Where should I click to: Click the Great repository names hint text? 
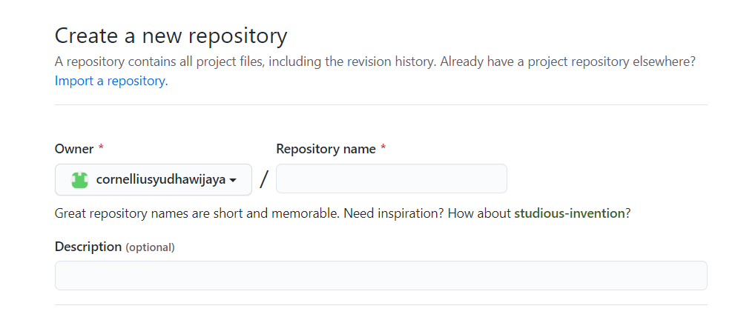(x=197, y=213)
